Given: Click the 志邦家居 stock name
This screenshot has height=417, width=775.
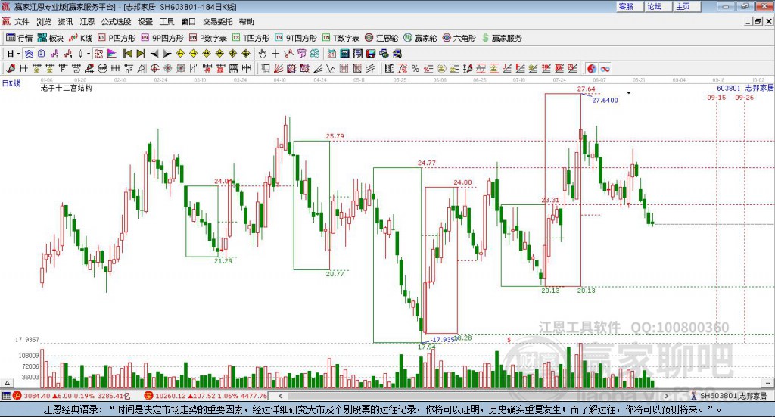Looking at the screenshot, I should pyautogui.click(x=759, y=88).
